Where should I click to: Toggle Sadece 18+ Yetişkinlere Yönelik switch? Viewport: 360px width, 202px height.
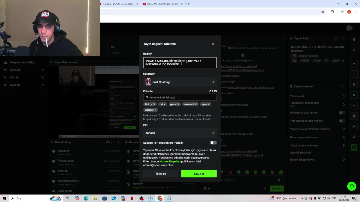[x=213, y=143]
